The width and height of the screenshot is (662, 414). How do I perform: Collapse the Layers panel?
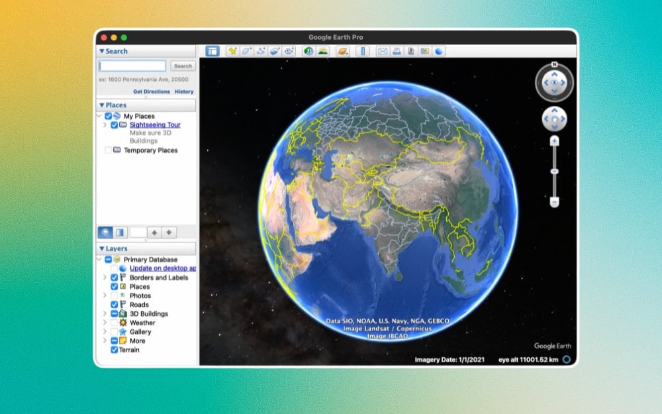(x=102, y=248)
